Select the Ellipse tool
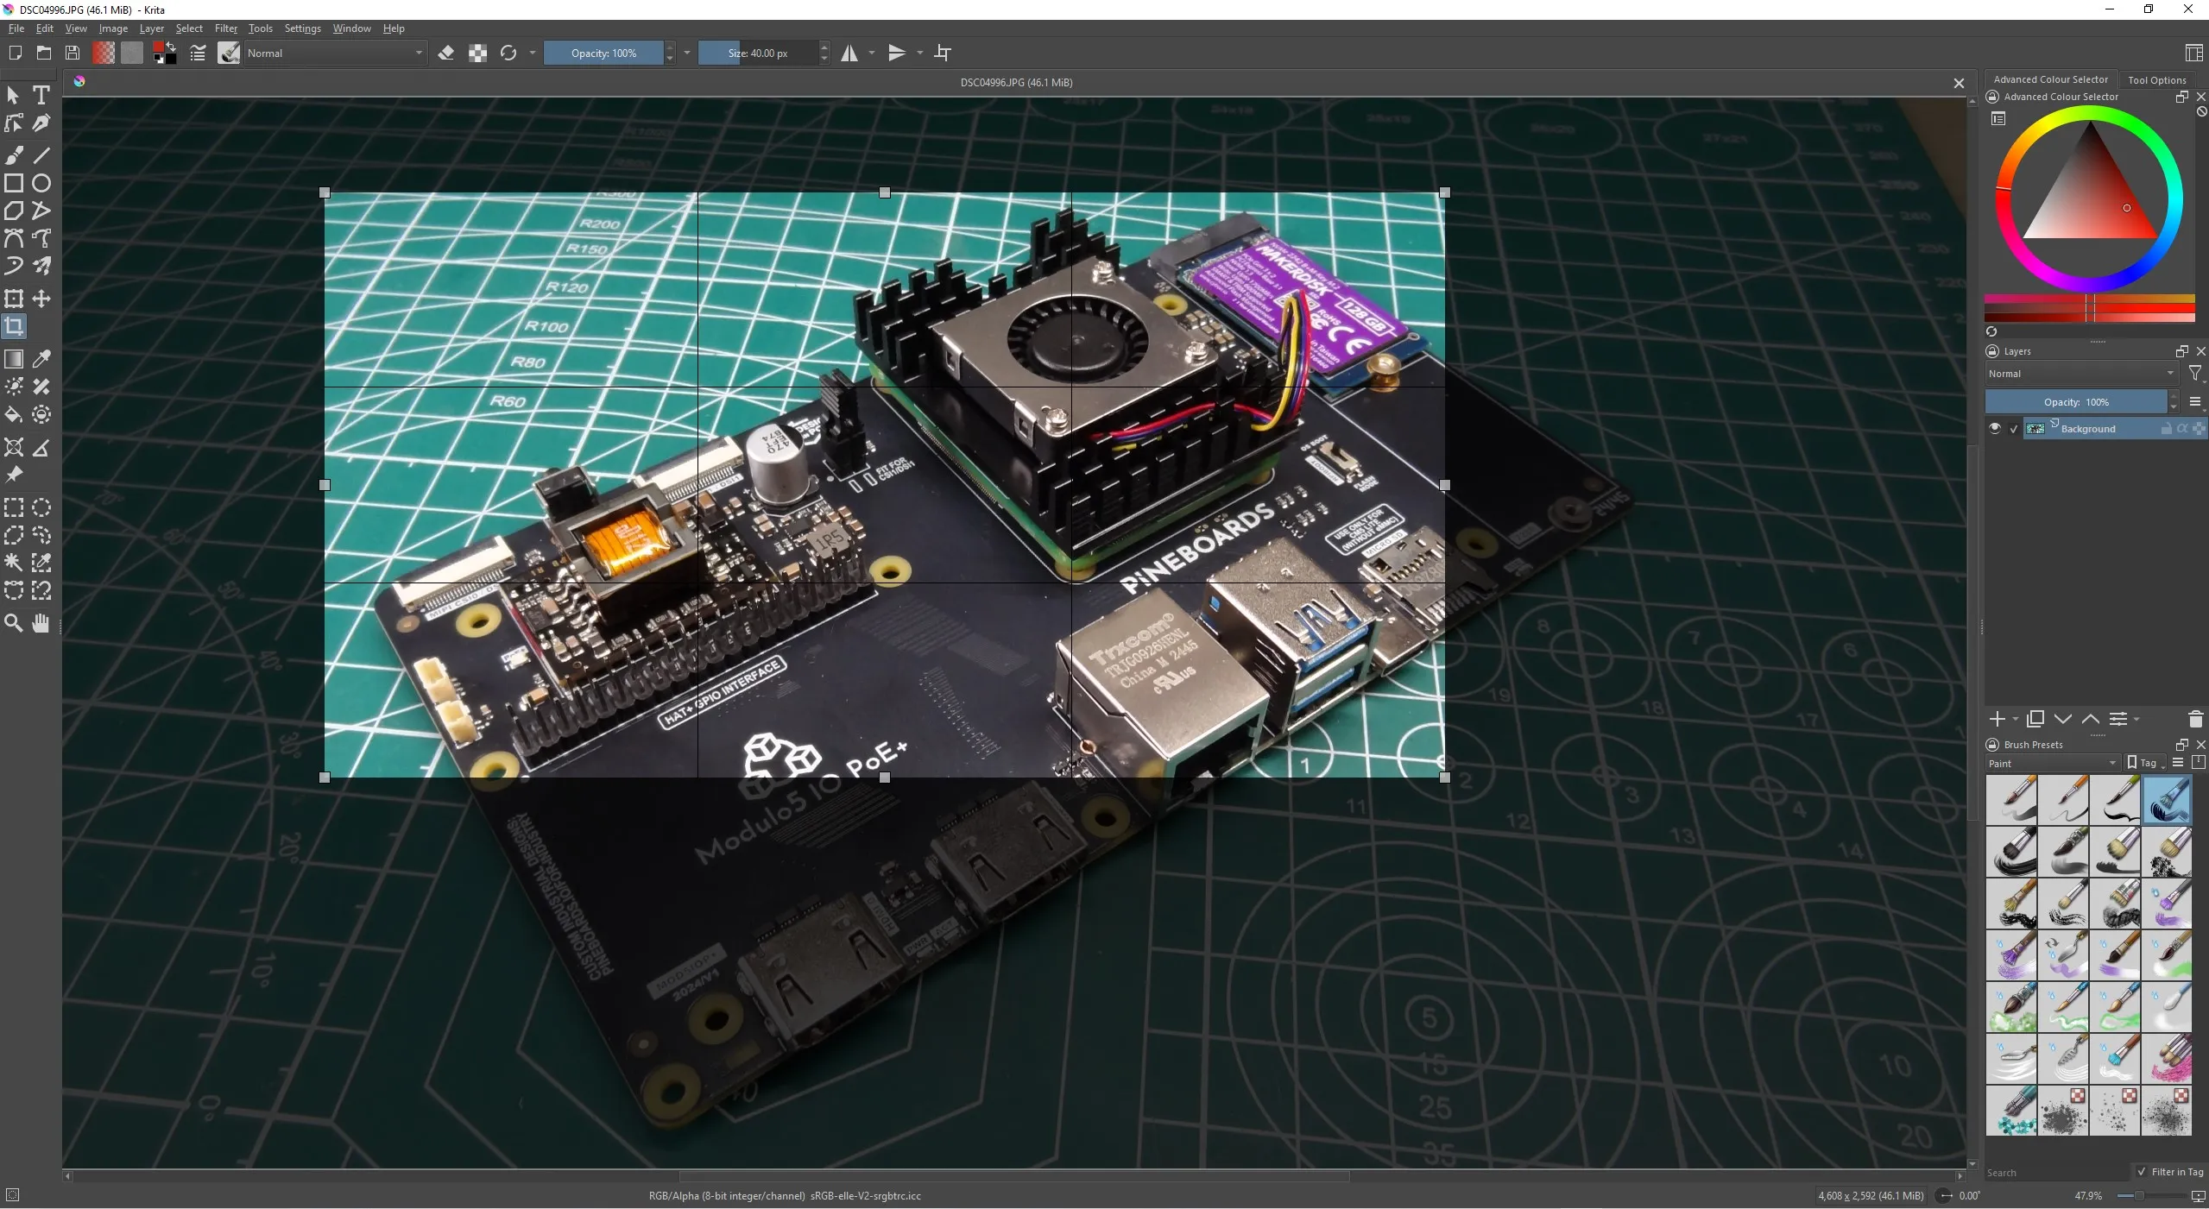 (41, 183)
